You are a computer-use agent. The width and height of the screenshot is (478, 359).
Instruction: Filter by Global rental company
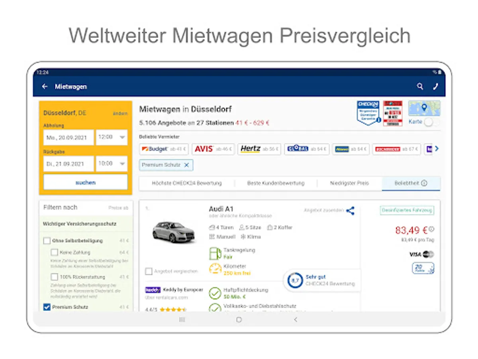click(307, 149)
